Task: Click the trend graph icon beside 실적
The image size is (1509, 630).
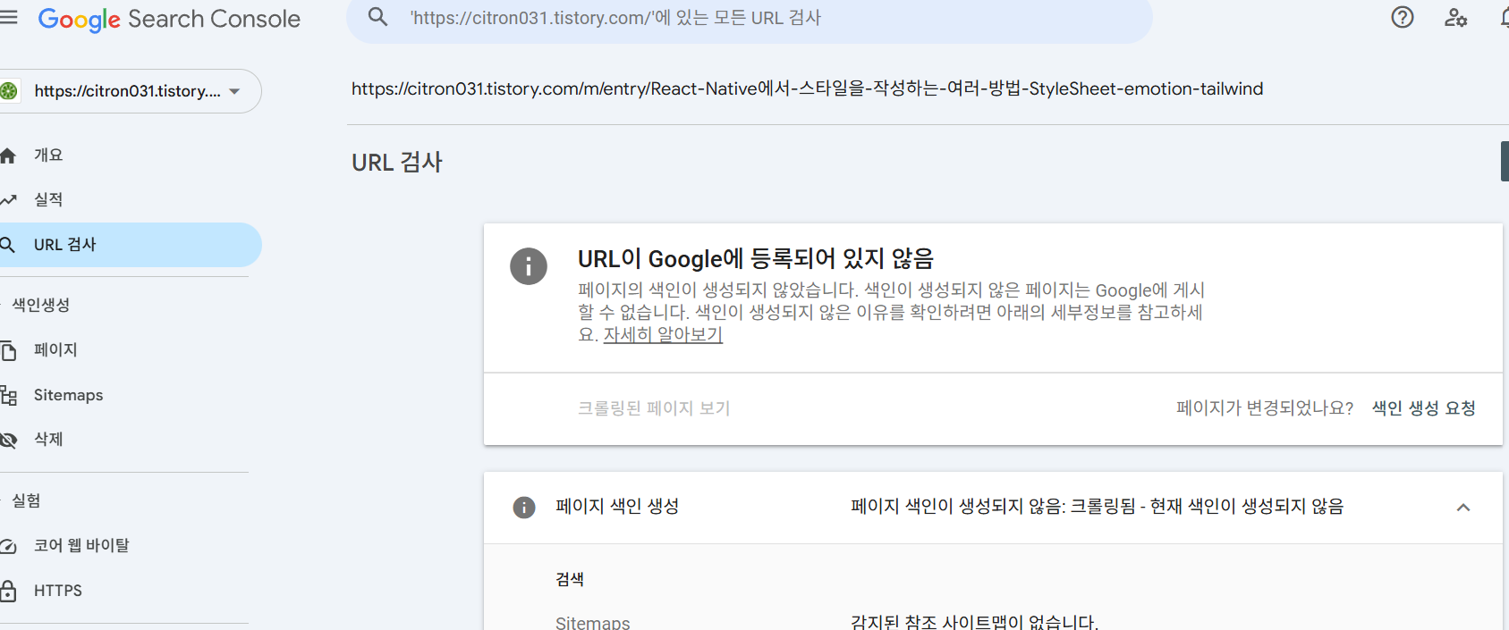Action: [x=8, y=200]
